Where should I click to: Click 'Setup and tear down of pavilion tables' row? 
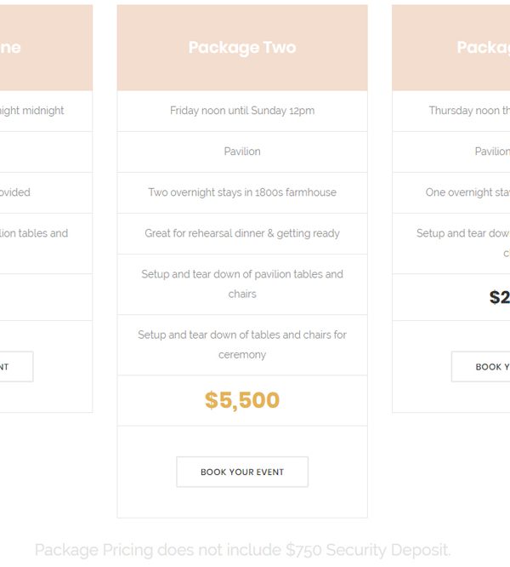pyautogui.click(x=242, y=284)
